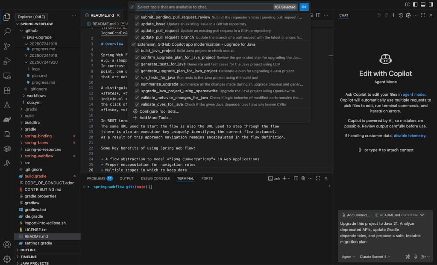Open the Extensions view
The width and height of the screenshot is (437, 265).
tap(6, 91)
